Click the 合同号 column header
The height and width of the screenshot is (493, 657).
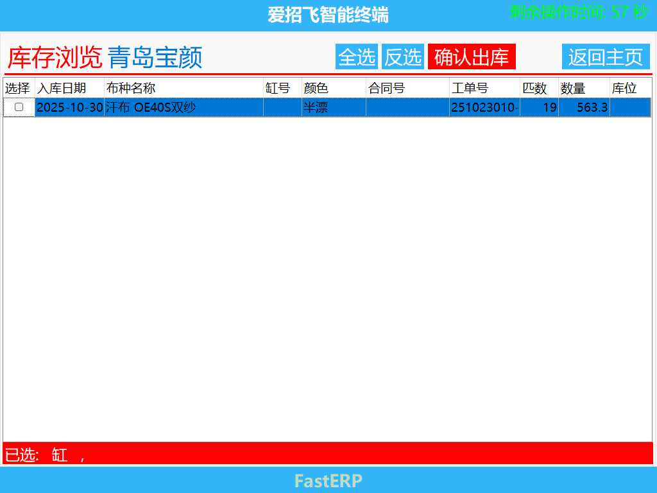(x=385, y=88)
